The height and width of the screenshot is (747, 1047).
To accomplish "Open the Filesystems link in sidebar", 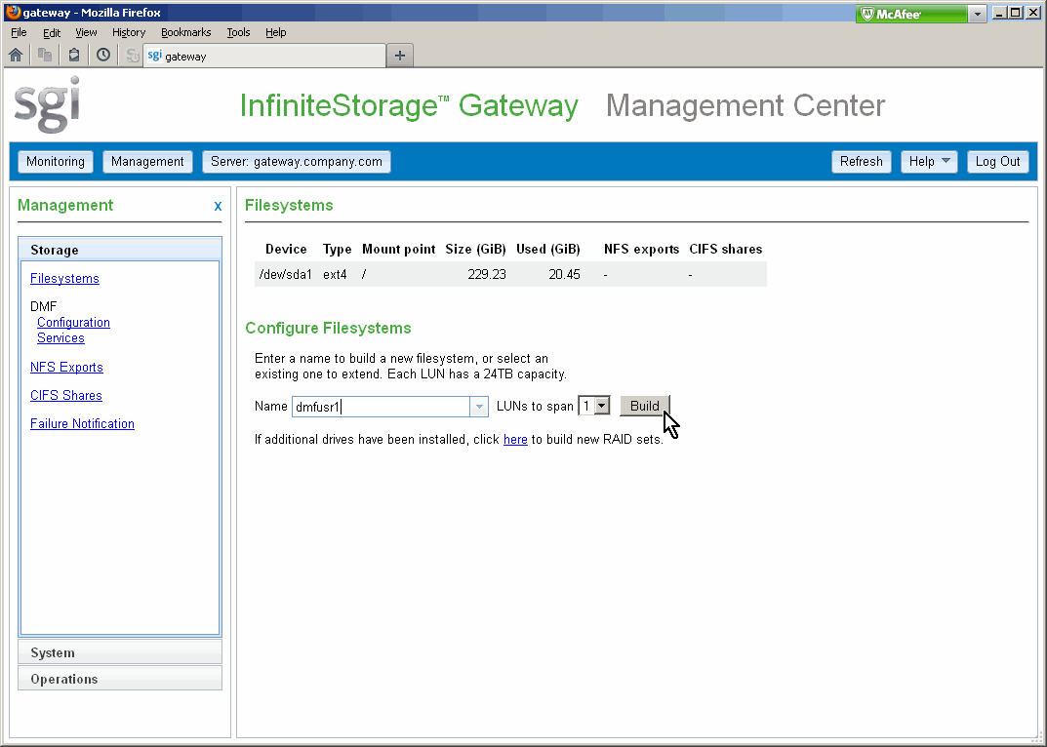I will (64, 278).
